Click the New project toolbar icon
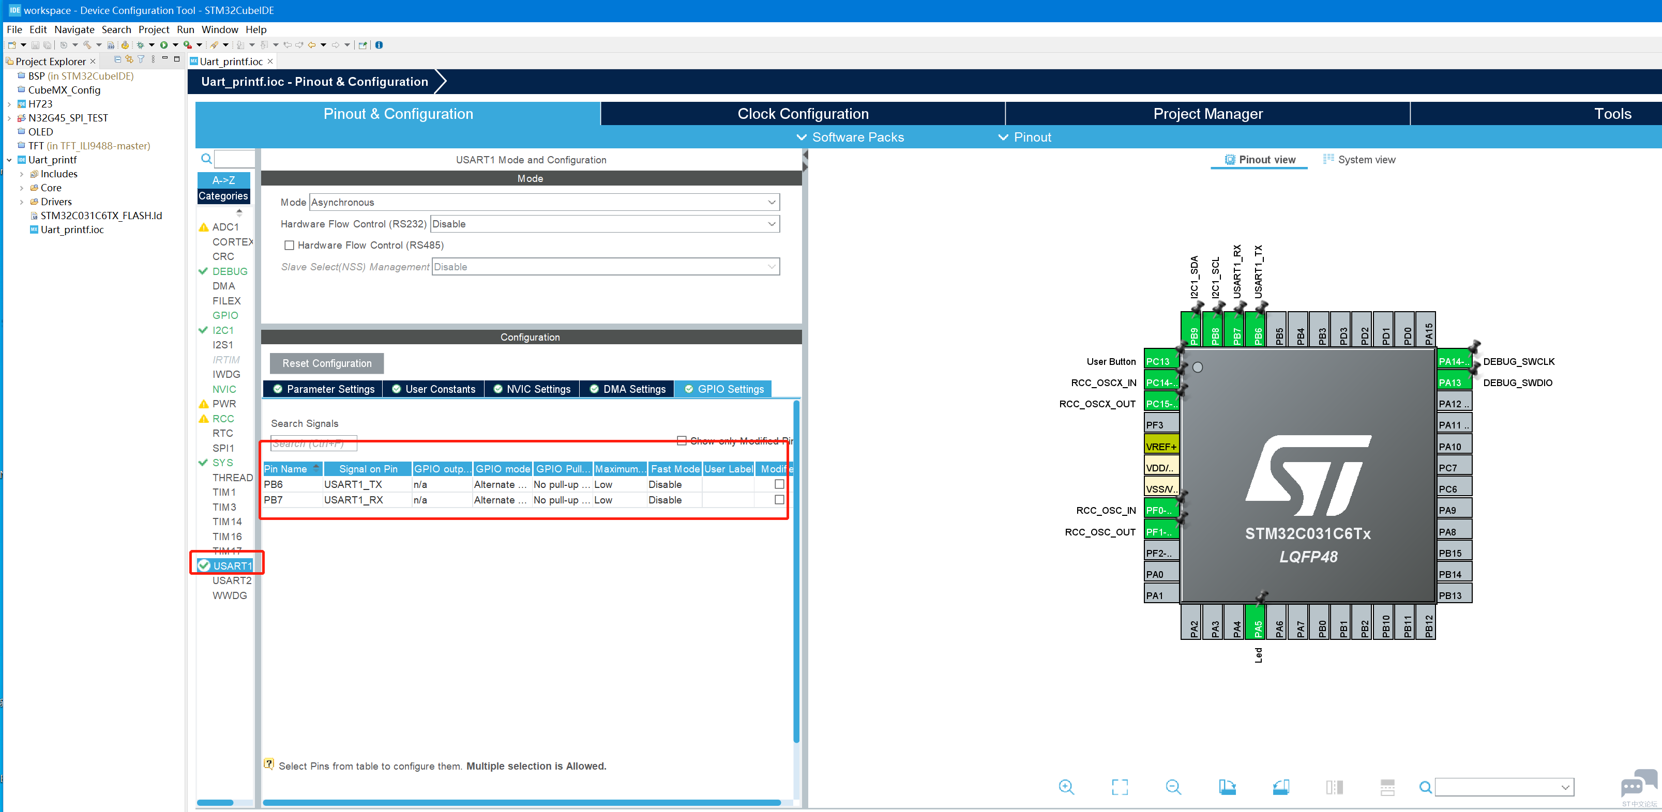The height and width of the screenshot is (812, 1662). point(11,45)
